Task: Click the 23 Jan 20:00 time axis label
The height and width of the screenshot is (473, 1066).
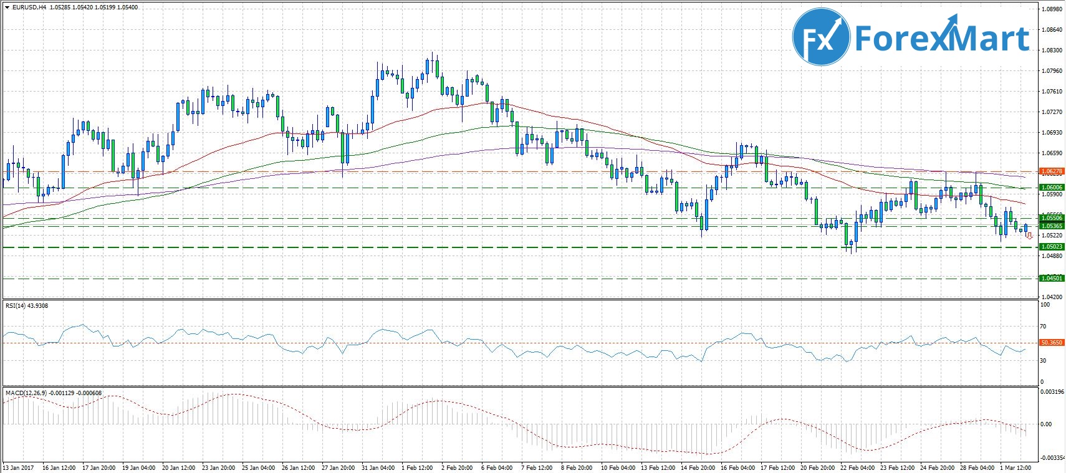Action: (x=218, y=467)
